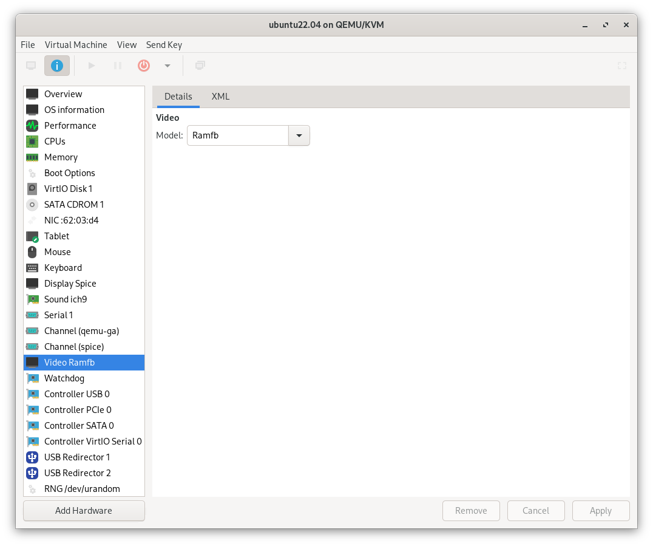Viewport: 653px width, 546px height.
Task: Switch to the Details tab
Action: (x=178, y=97)
